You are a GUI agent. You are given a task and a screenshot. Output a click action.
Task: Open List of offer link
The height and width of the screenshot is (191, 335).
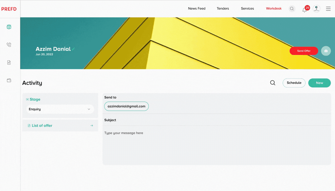[42, 126]
